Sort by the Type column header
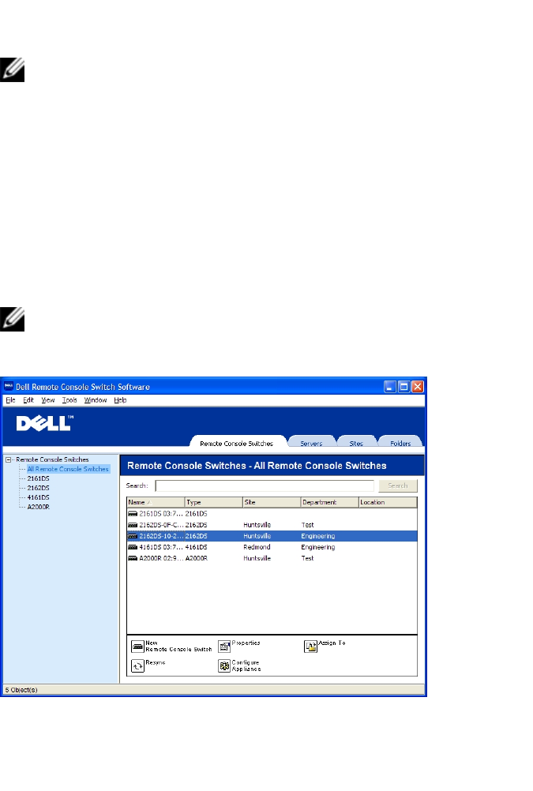Screen dimensions: 533x791 pos(213,502)
